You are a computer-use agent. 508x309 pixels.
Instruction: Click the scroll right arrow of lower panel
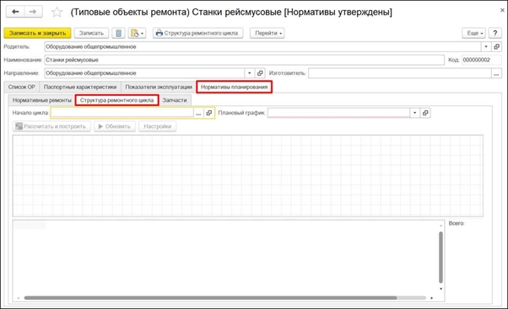(431, 298)
